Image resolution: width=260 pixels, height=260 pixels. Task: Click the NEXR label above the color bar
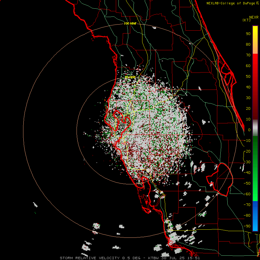click(254, 17)
